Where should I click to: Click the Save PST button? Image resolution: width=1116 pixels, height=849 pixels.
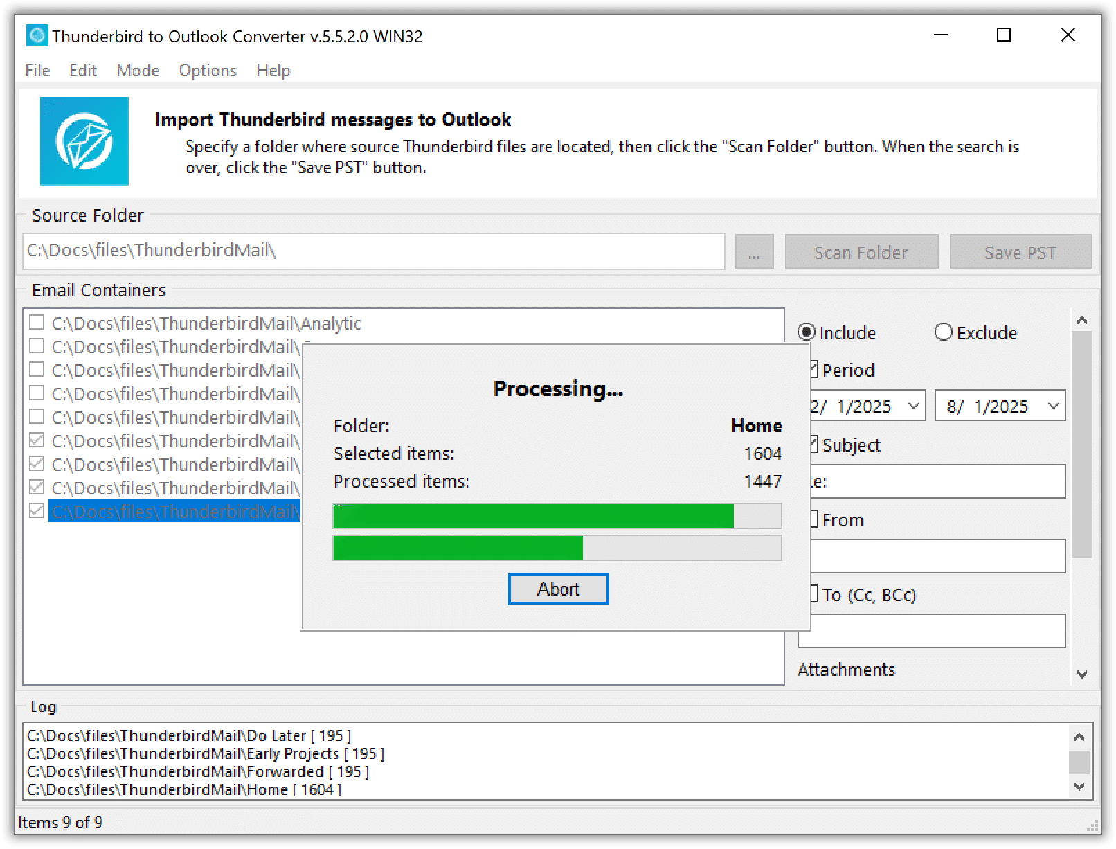click(1020, 252)
